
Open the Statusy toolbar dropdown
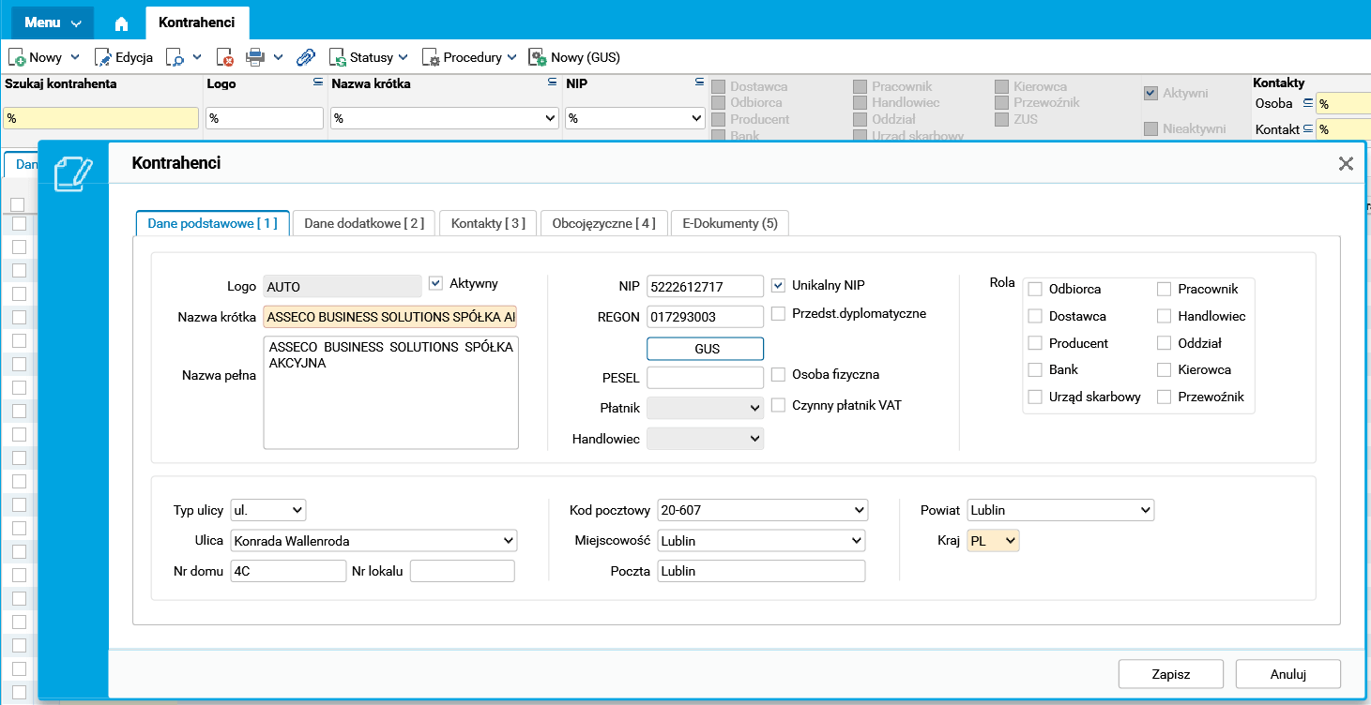click(x=369, y=57)
